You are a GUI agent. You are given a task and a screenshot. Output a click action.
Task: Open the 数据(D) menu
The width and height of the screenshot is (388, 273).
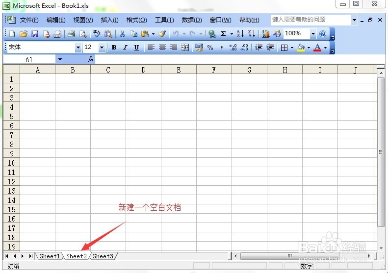coord(192,20)
